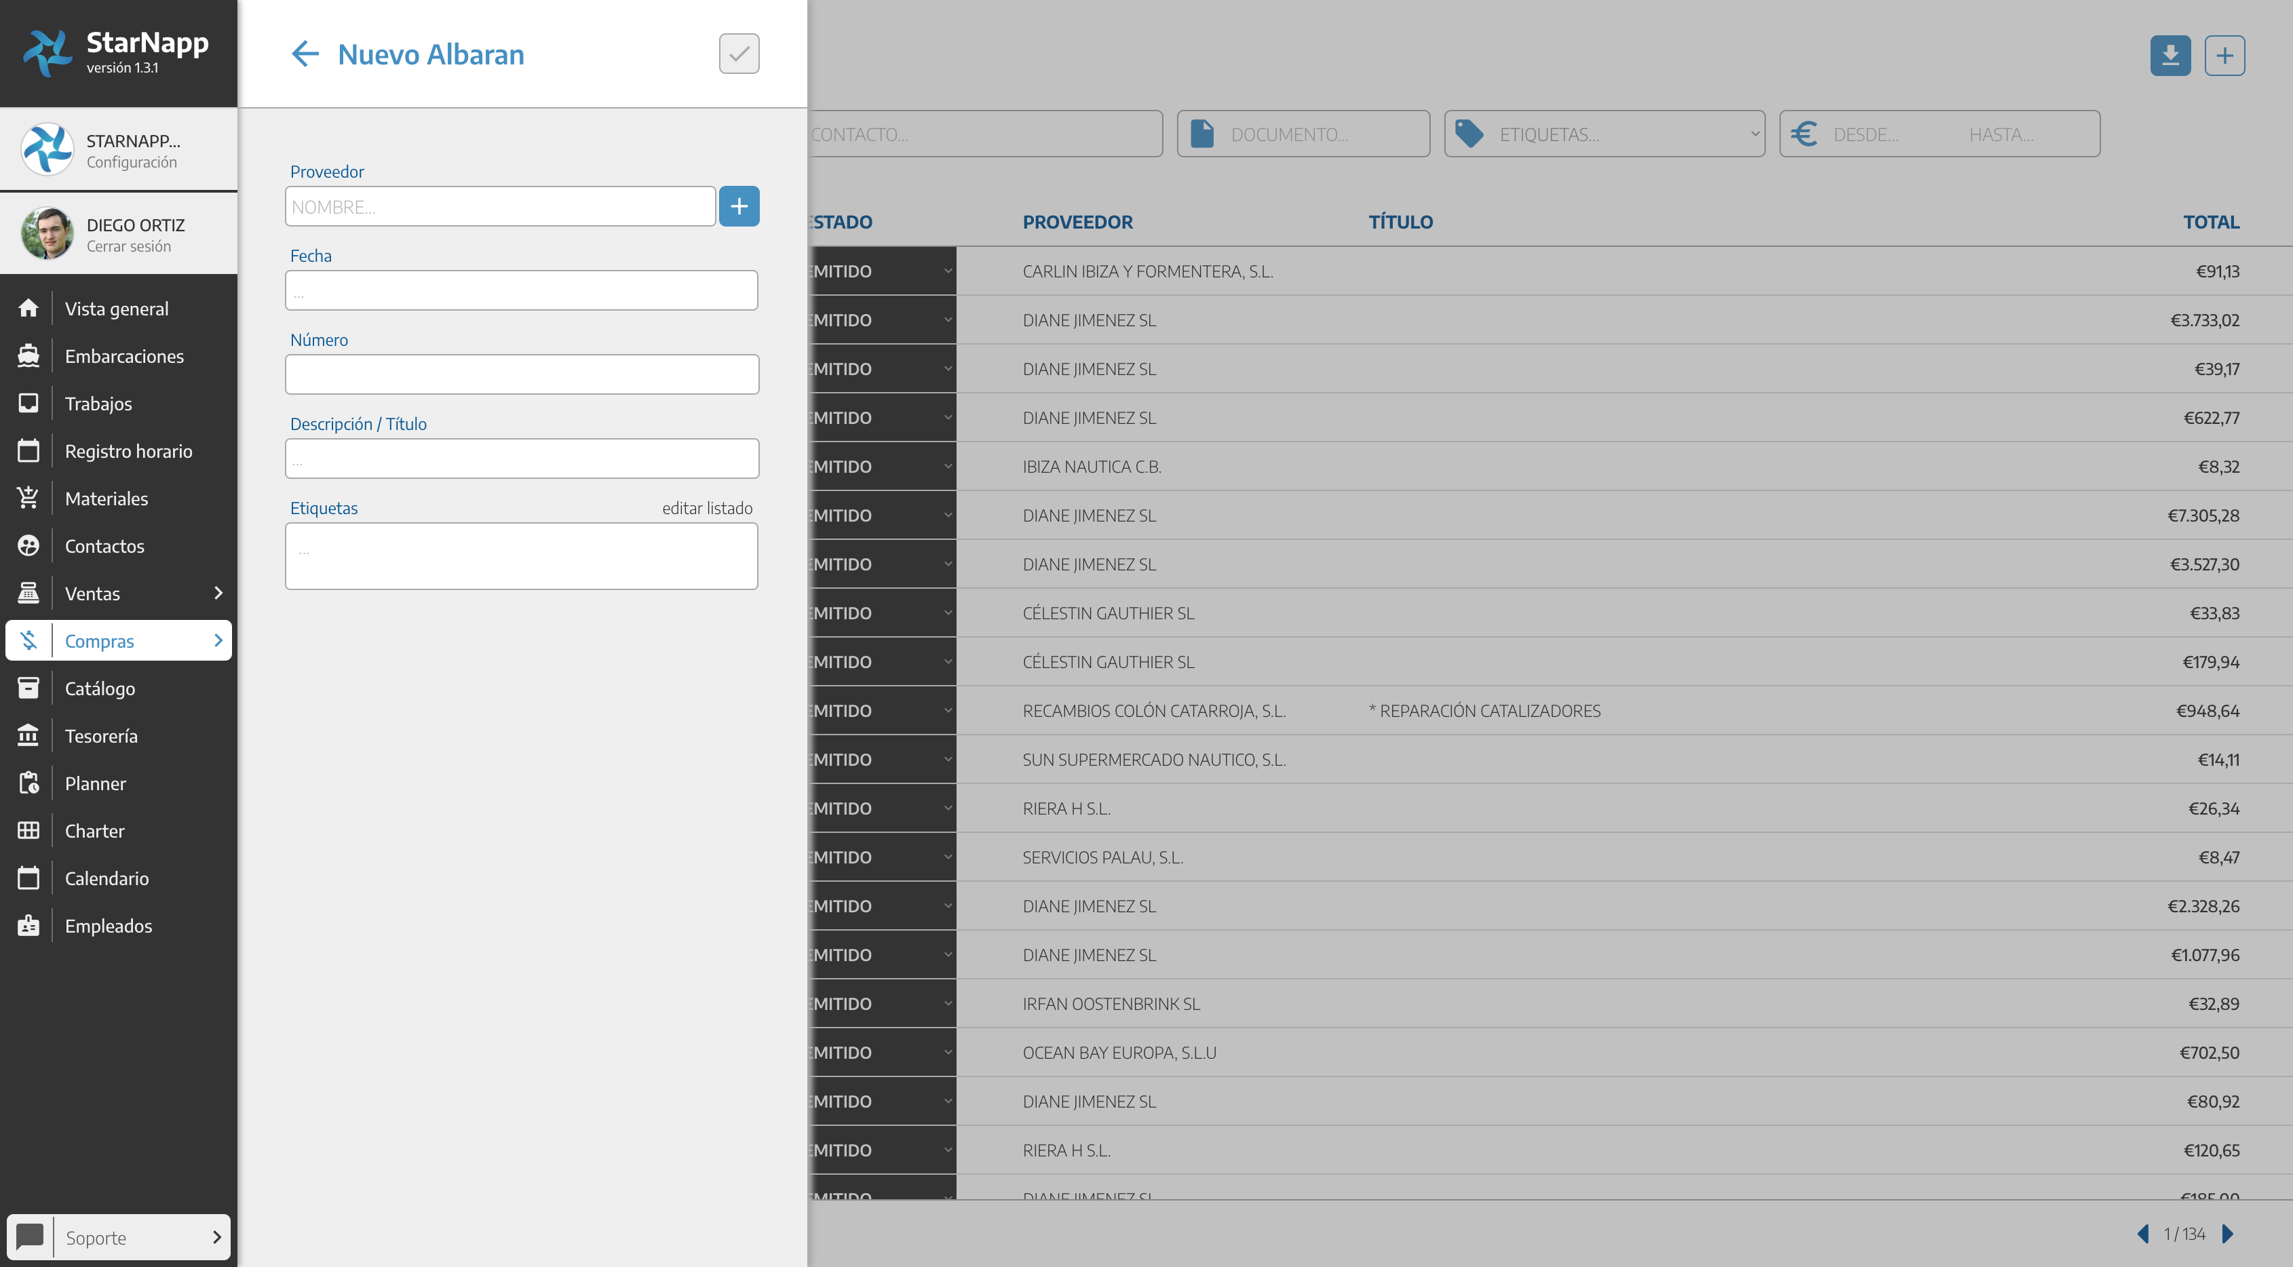Image resolution: width=2293 pixels, height=1267 pixels.
Task: Expand the Soporte menu chevron
Action: coord(216,1238)
